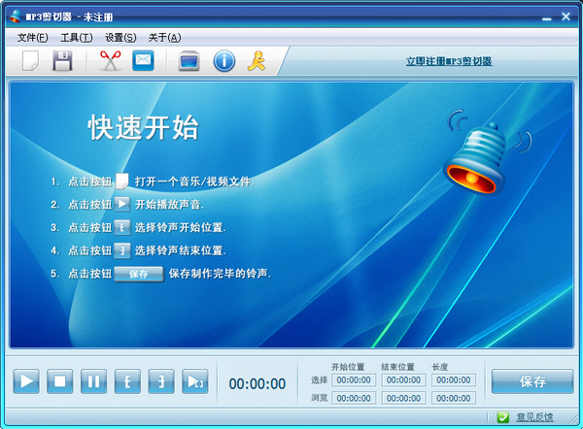Open the blue info icon
This screenshot has height=429, width=583.
point(223,61)
